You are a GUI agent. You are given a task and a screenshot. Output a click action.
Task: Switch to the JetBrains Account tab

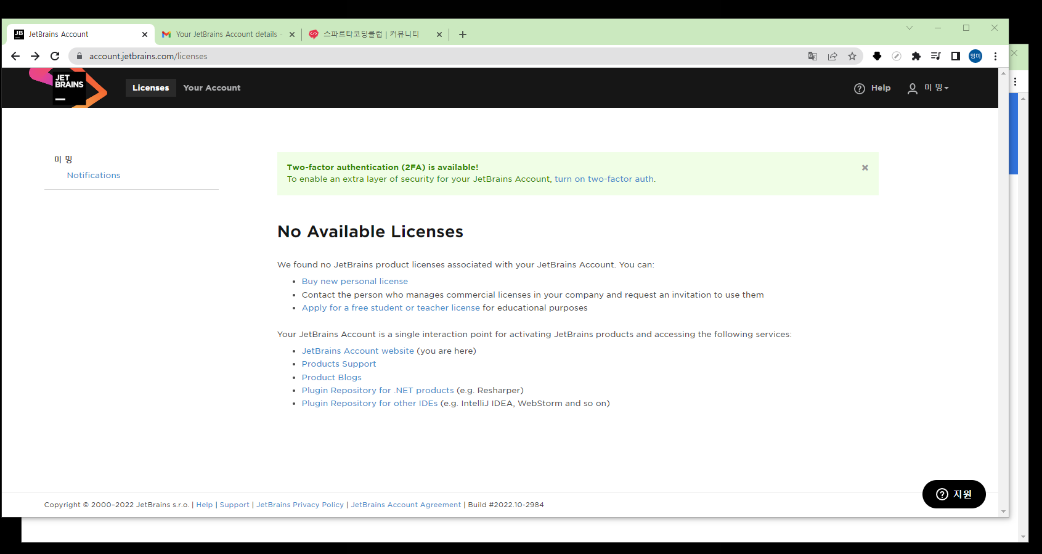pos(80,35)
